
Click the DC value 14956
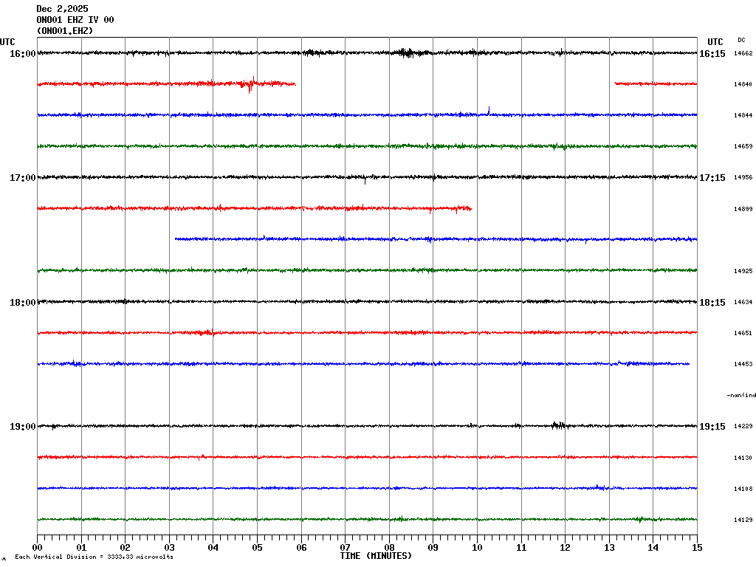click(x=743, y=178)
